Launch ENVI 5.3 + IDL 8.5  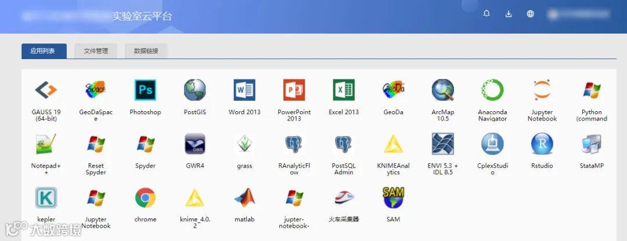coord(442,144)
